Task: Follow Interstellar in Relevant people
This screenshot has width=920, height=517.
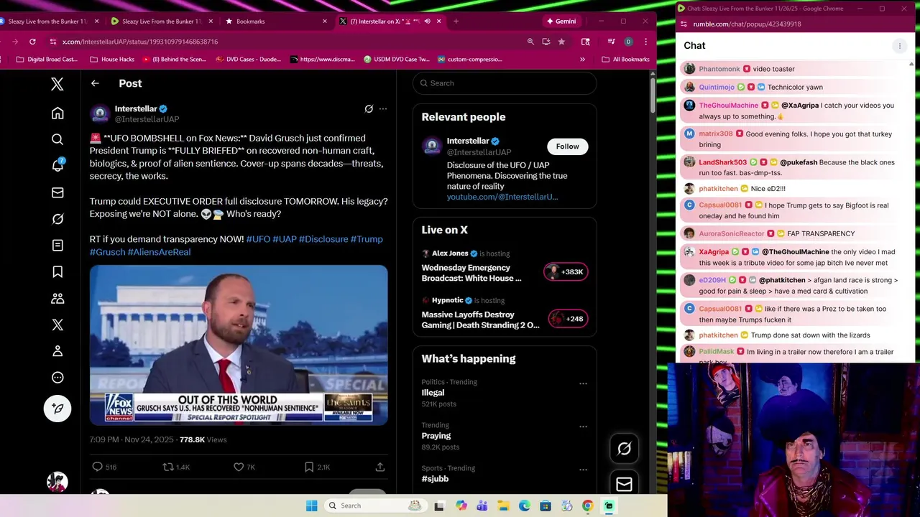Action: (x=567, y=146)
